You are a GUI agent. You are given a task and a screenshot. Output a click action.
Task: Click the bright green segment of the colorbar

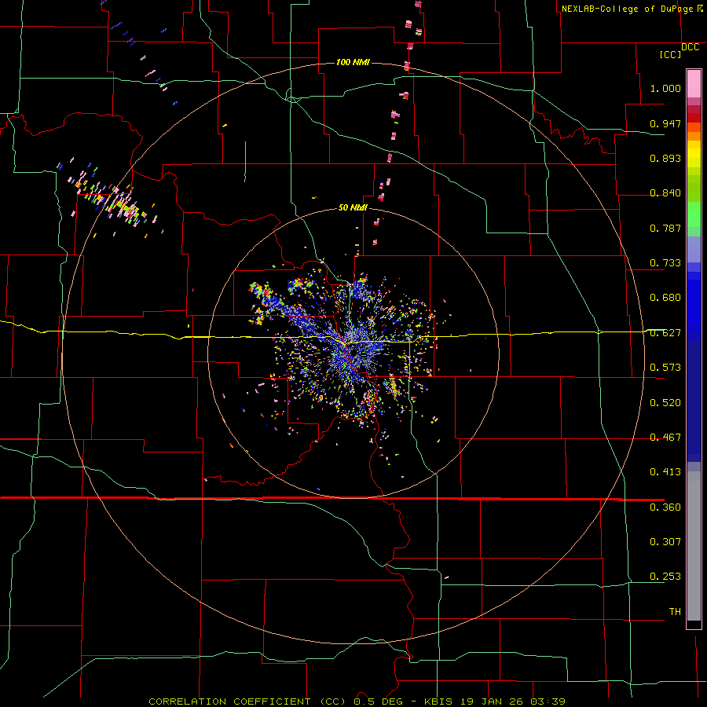[694, 214]
